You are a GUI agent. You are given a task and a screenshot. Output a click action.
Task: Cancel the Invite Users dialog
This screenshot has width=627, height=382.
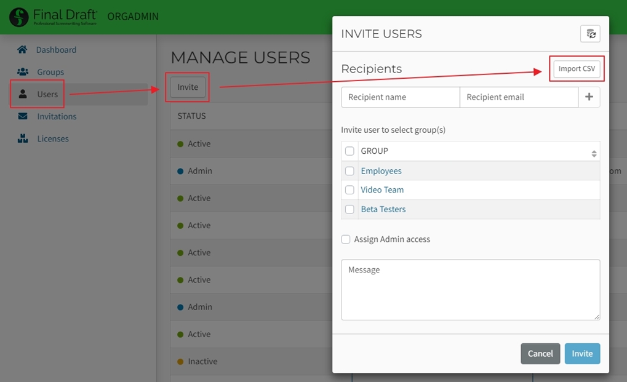click(x=540, y=354)
